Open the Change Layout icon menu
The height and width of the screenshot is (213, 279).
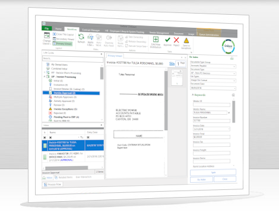[47, 35]
